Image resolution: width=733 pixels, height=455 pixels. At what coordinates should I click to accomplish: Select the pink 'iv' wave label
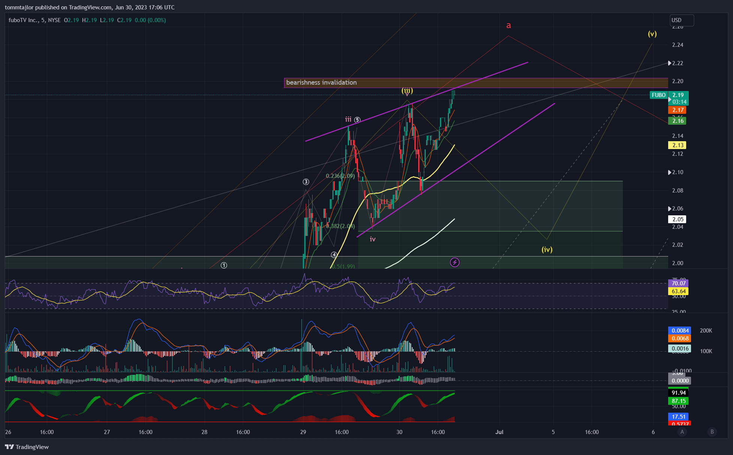point(372,239)
